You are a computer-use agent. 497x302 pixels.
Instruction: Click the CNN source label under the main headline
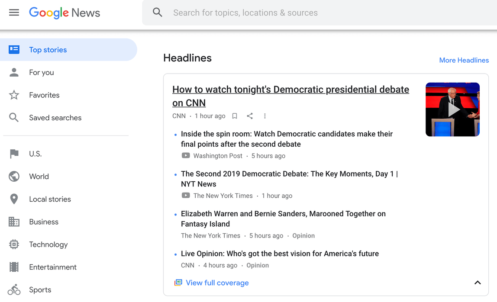point(179,116)
